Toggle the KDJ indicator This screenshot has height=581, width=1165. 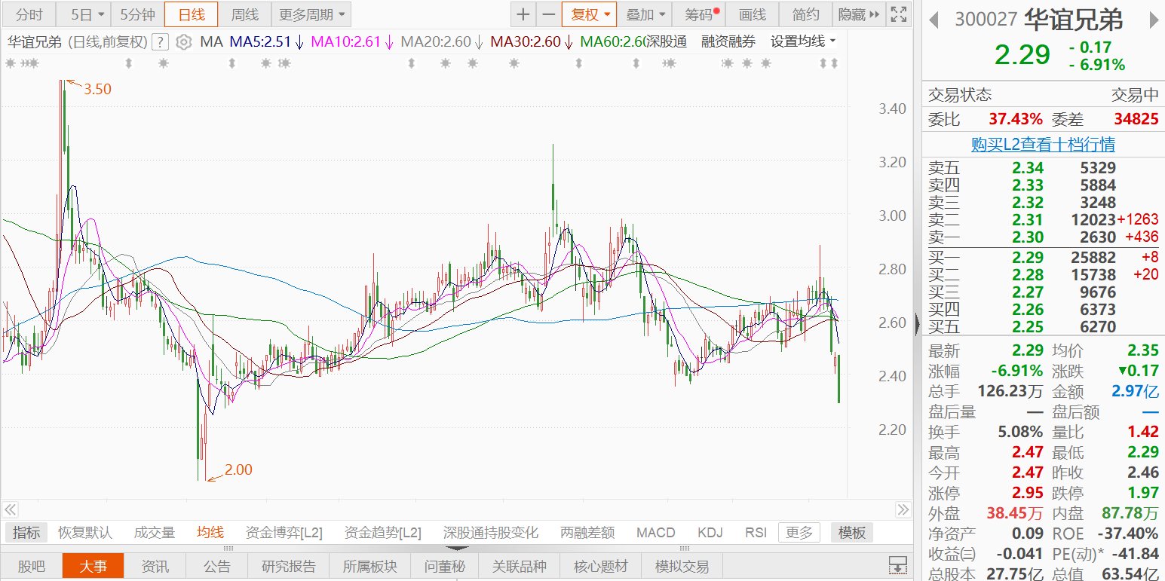point(710,533)
